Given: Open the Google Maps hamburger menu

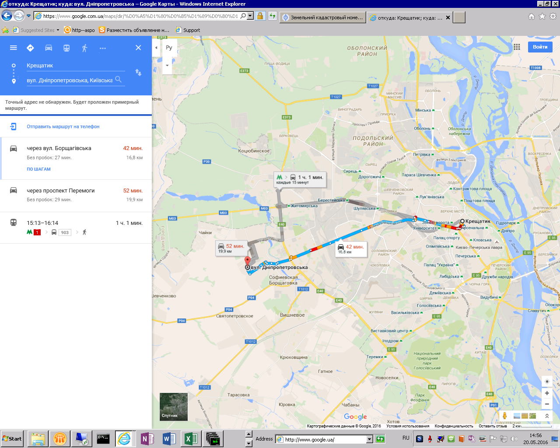Looking at the screenshot, I should 14,48.
